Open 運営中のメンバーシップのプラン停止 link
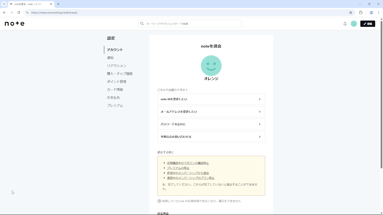This screenshot has height=215, width=383. click(191, 178)
